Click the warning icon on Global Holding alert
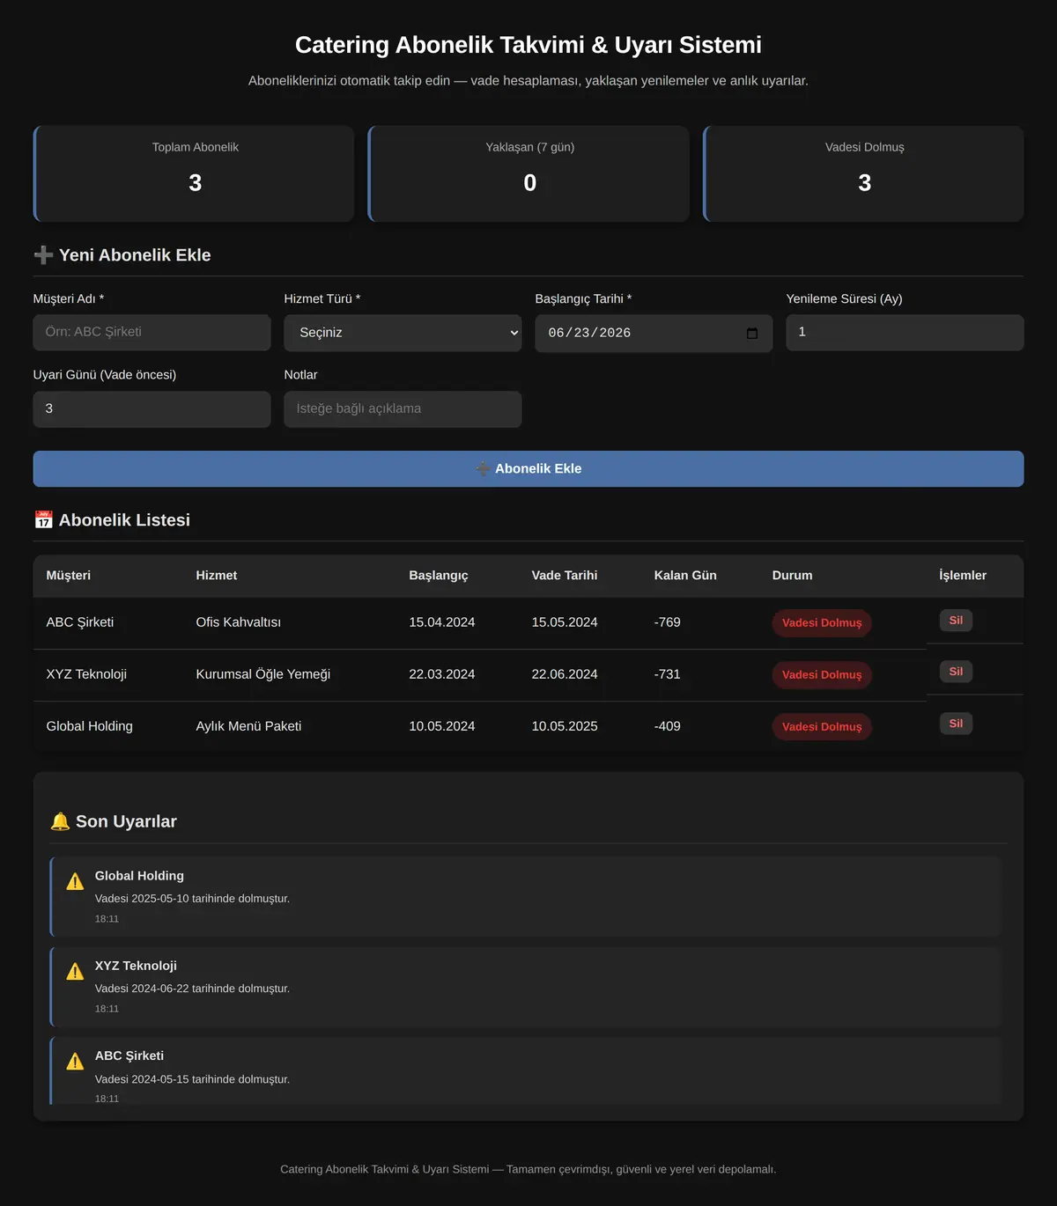 coord(76,881)
